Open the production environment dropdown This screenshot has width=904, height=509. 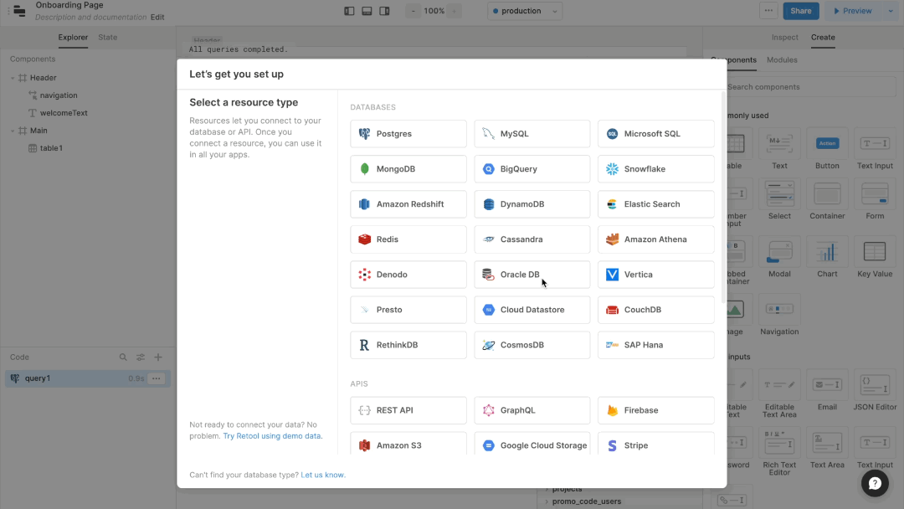coord(525,11)
